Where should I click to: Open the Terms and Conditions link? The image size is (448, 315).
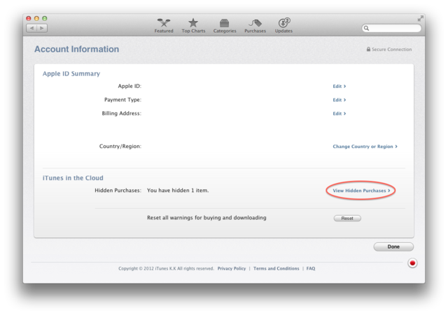(x=276, y=268)
